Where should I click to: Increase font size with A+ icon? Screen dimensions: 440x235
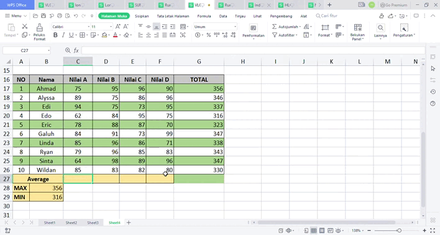(x=118, y=27)
